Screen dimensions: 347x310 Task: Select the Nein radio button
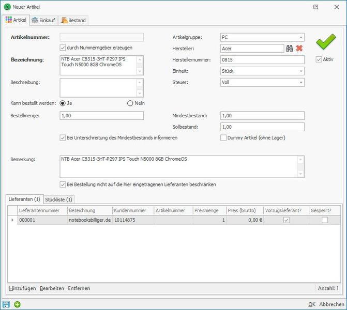tap(130, 103)
